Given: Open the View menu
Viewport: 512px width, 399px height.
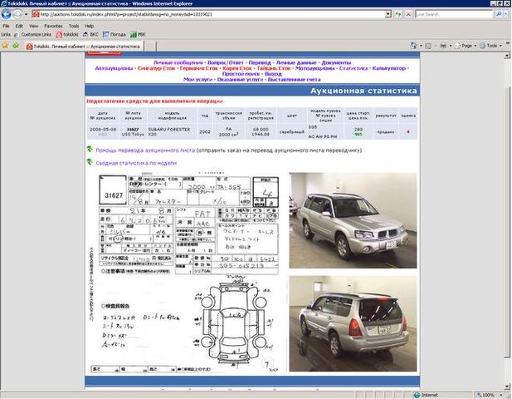Looking at the screenshot, I should (x=33, y=26).
